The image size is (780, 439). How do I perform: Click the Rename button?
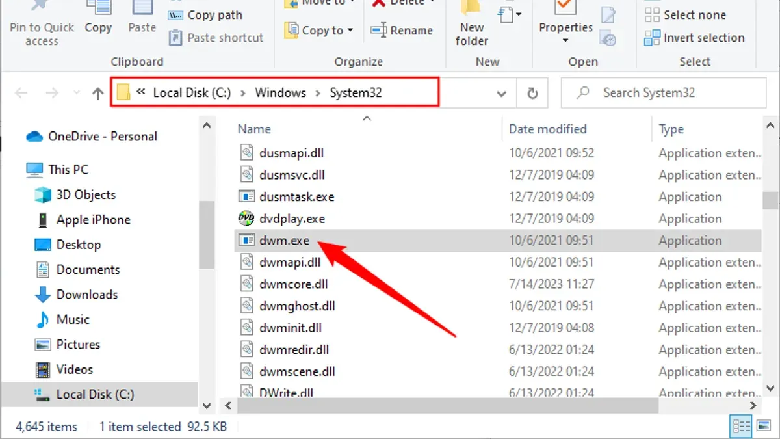tap(401, 30)
